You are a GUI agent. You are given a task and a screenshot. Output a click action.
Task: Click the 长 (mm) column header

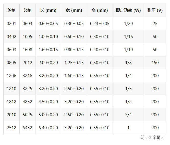(48, 10)
